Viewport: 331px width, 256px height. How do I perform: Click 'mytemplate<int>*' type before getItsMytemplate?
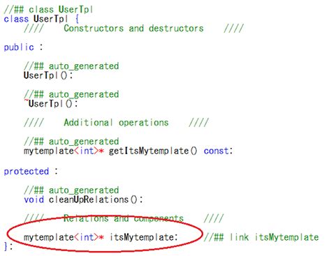click(64, 151)
